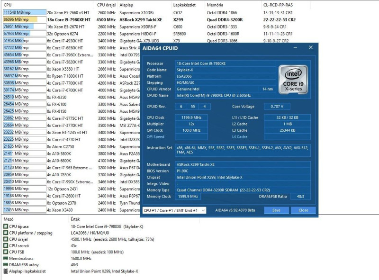
Task: Click the Alaplapi lapkakészlet chipset icon
Action: point(6,271)
